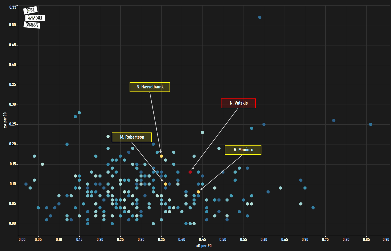Click the 0.40 y-axis tick label
The image size is (391, 251).
click(x=13, y=65)
